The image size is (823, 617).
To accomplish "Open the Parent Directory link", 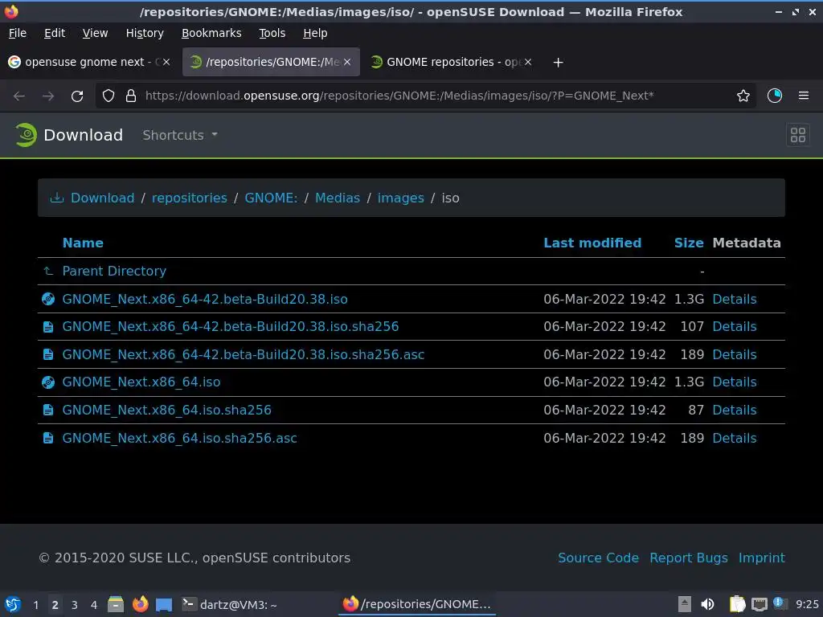I will coord(114,272).
